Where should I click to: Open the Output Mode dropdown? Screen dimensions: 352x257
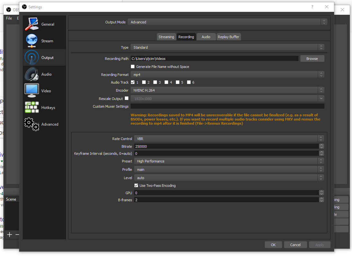coord(227,22)
